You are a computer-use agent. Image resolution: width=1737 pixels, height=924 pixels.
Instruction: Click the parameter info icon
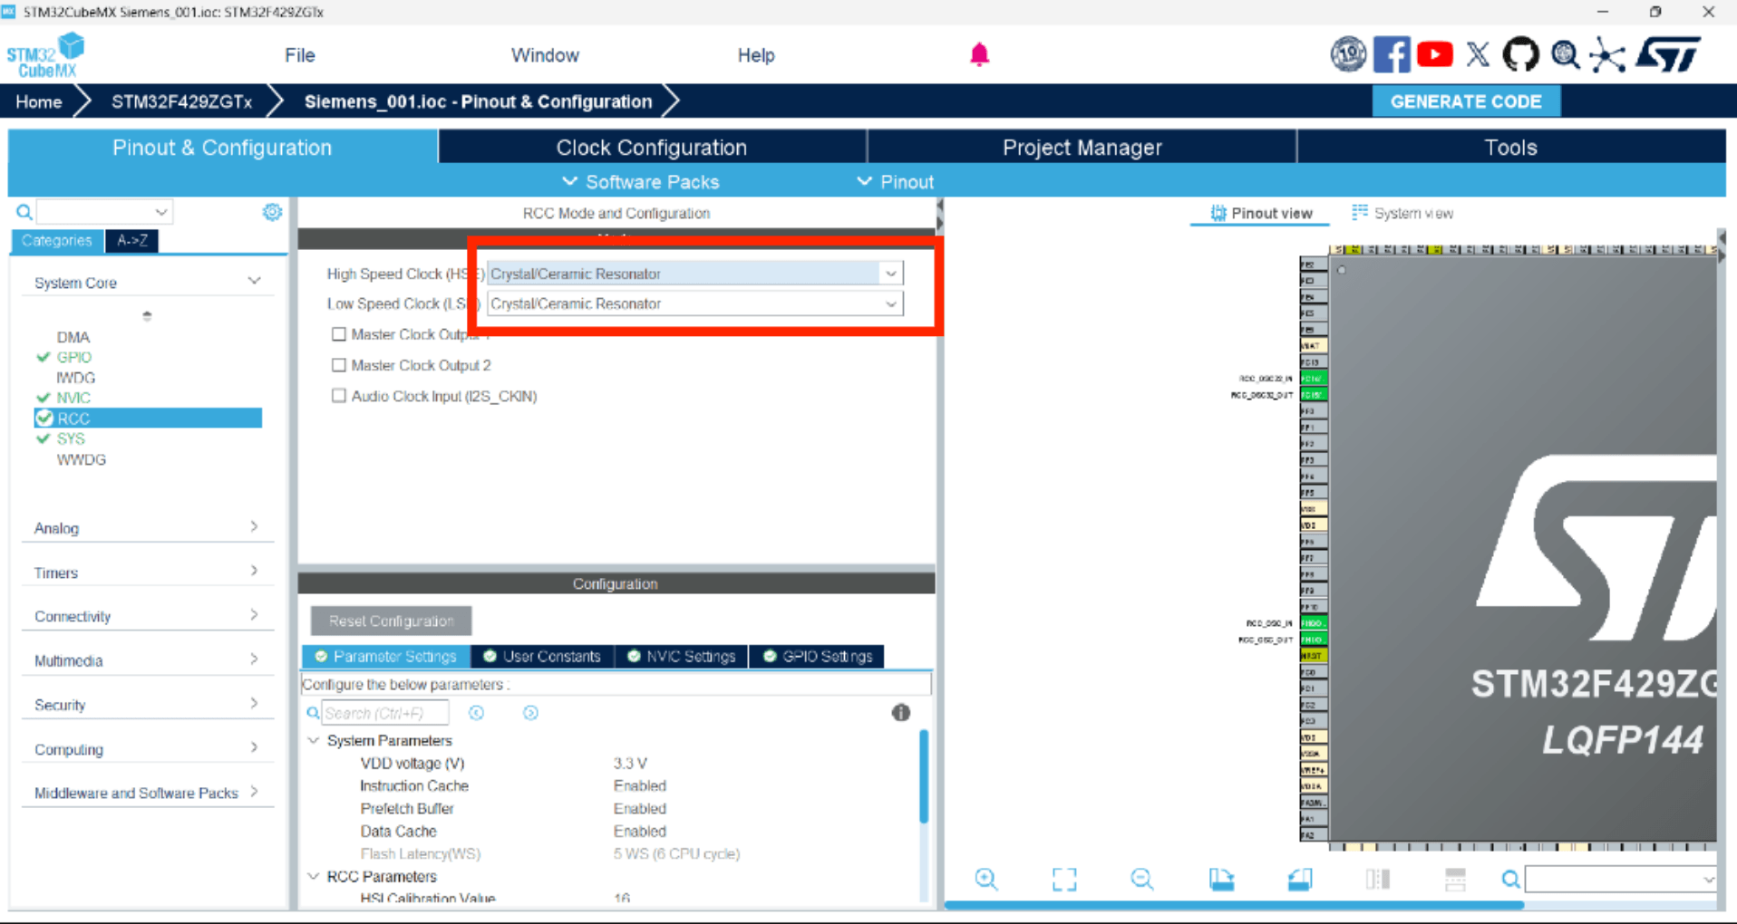(900, 713)
